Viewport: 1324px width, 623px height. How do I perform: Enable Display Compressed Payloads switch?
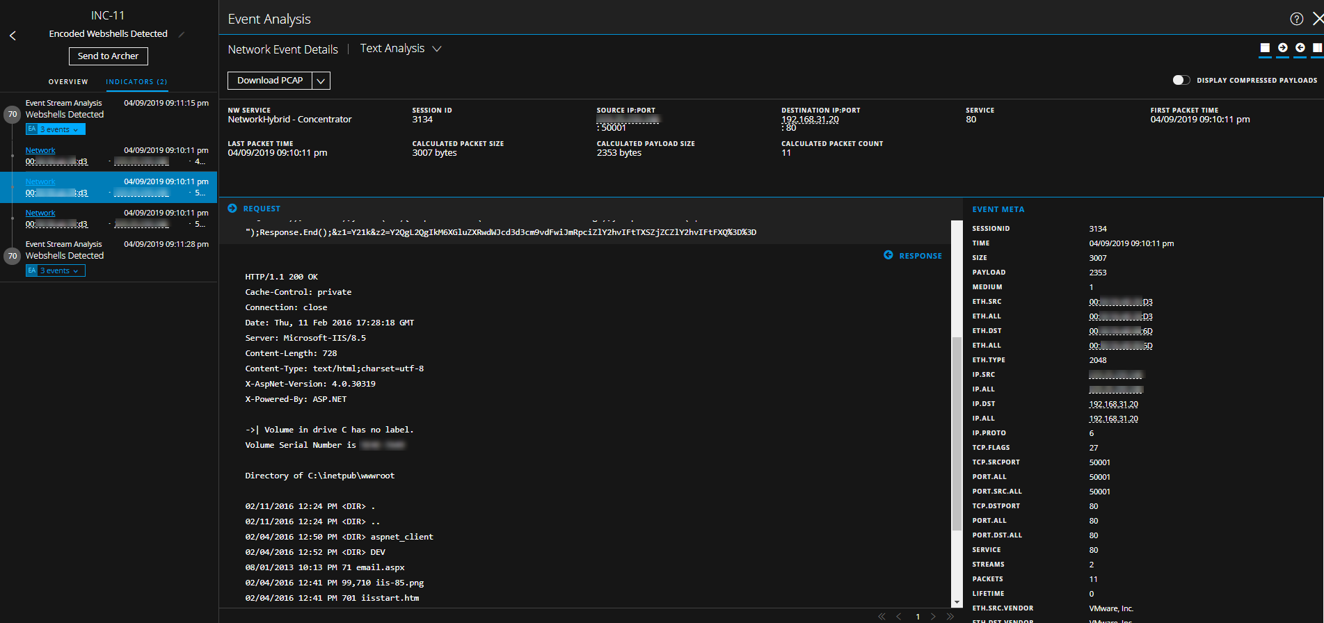click(x=1181, y=80)
